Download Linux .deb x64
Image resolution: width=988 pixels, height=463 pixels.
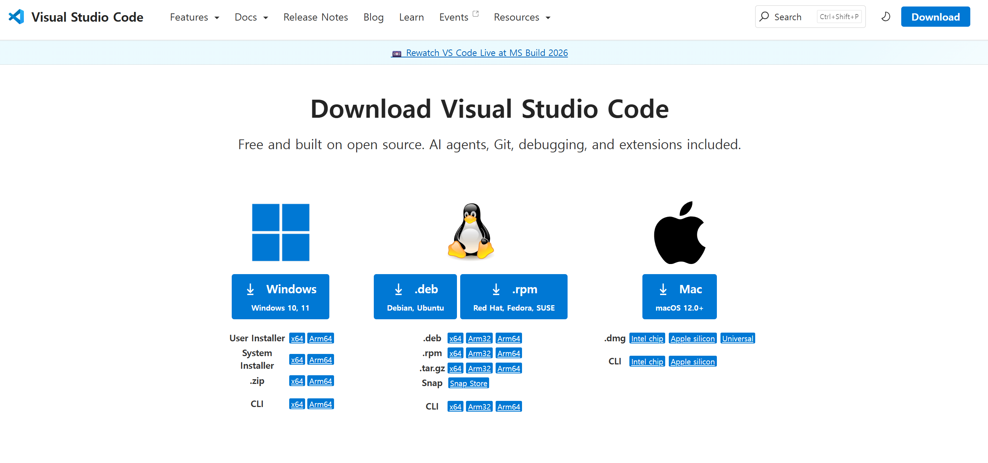point(455,338)
